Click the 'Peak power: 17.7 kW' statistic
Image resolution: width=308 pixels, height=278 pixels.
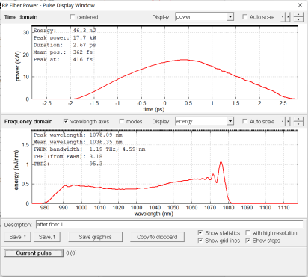65,38
